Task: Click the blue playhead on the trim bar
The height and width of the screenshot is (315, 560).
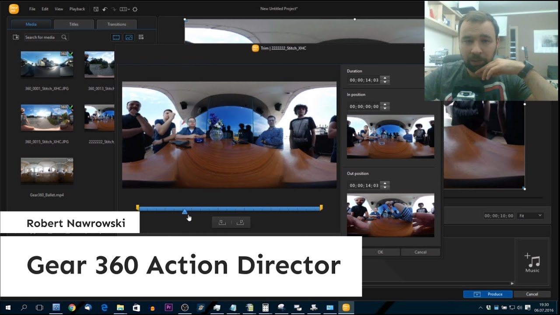Action: tap(185, 212)
